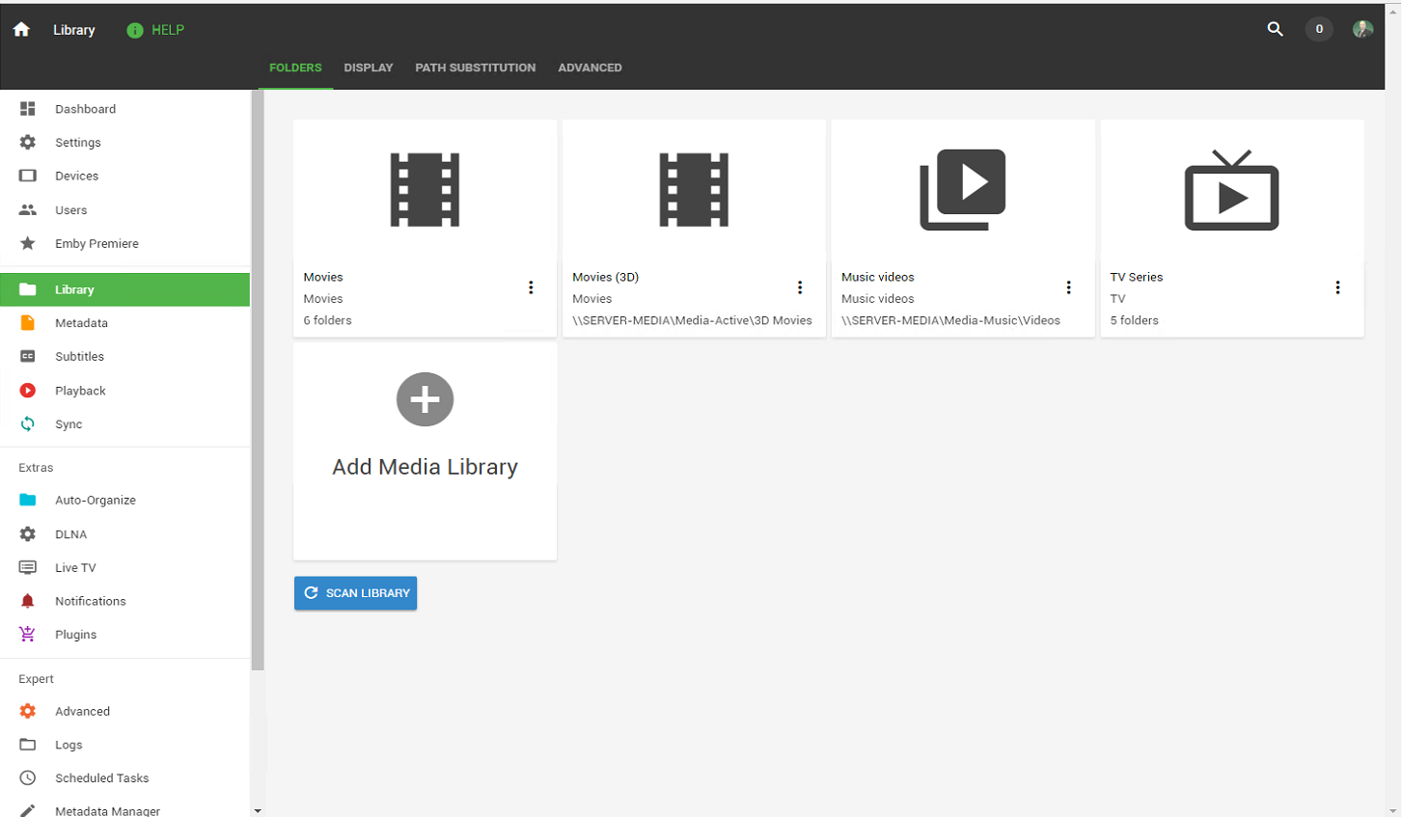Open options menu for Music videos library
This screenshot has height=817, width=1402.
point(1069,287)
